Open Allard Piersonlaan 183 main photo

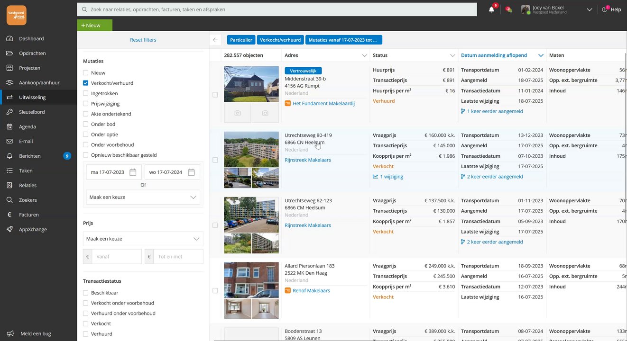click(251, 279)
